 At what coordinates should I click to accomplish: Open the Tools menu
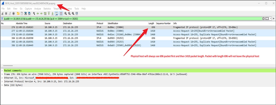pos(77,9)
